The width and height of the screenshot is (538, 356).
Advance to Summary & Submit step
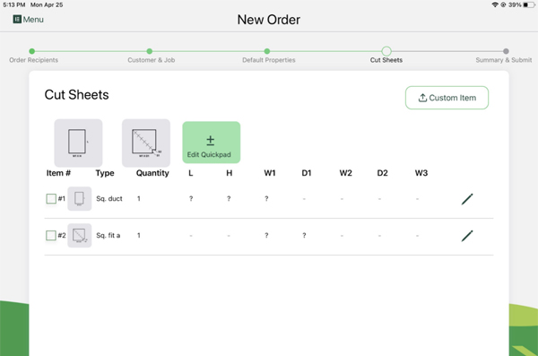[x=506, y=51]
